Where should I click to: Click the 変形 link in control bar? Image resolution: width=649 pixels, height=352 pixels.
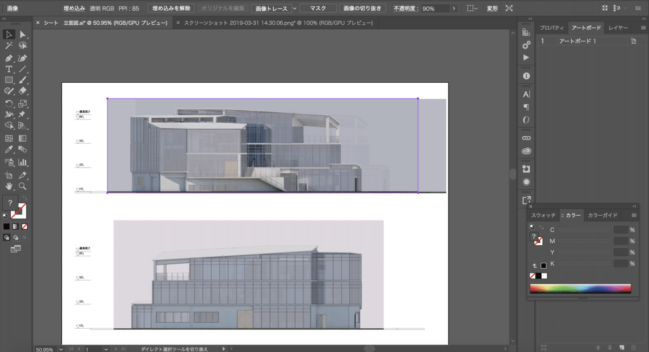click(492, 9)
